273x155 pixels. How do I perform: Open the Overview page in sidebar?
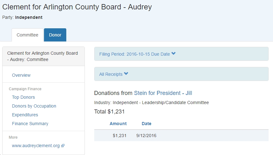[21, 75]
